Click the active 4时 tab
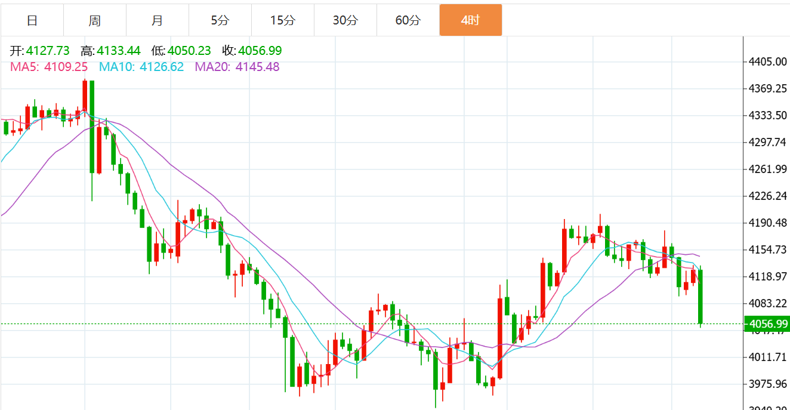The height and width of the screenshot is (410, 790). pos(471,20)
